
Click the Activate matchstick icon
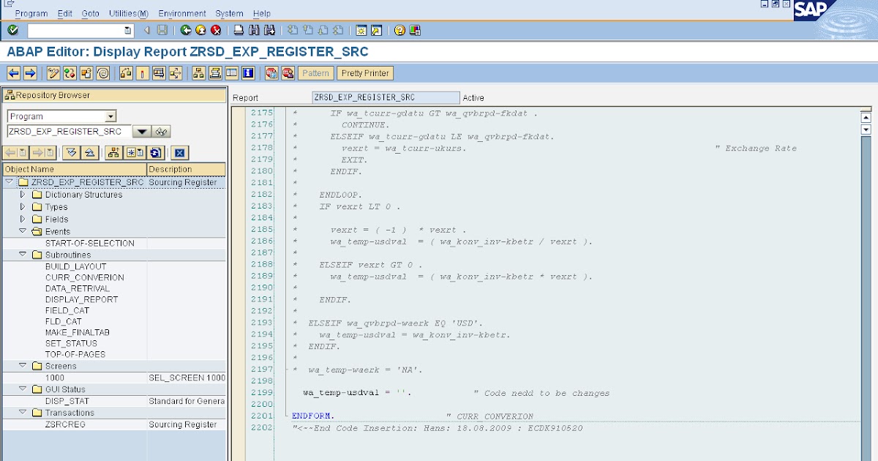[142, 73]
